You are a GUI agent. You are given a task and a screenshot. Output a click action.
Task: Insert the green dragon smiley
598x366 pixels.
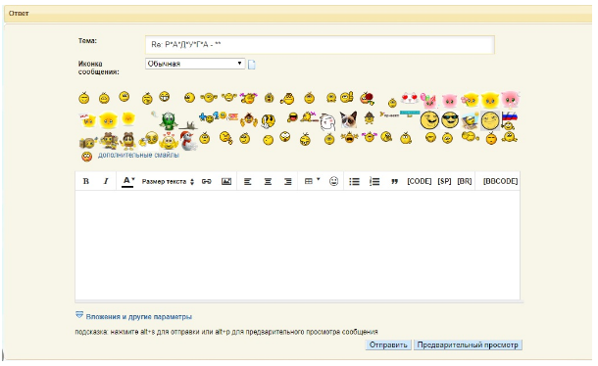tap(169, 121)
